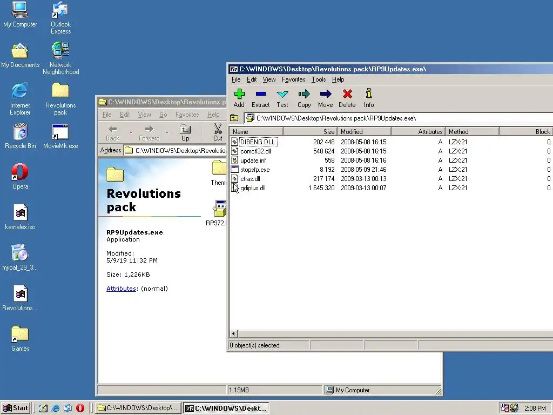
Task: Click the 7-Zip window taskbar button
Action: click(226, 408)
